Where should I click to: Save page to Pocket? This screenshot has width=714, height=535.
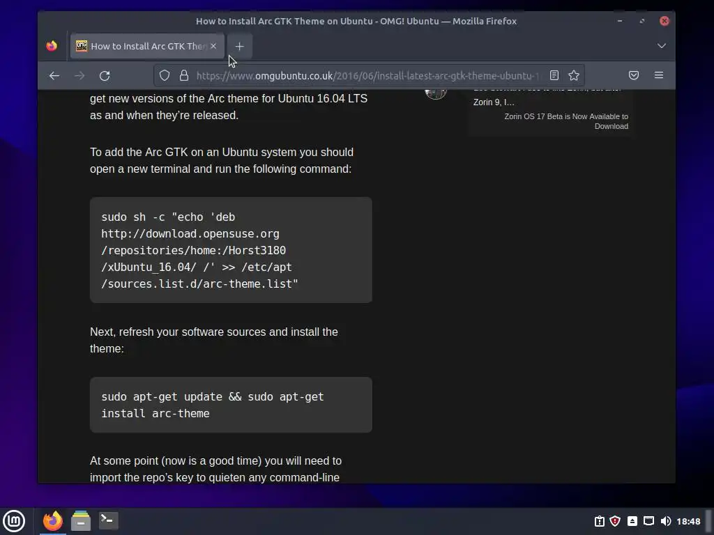tap(633, 75)
